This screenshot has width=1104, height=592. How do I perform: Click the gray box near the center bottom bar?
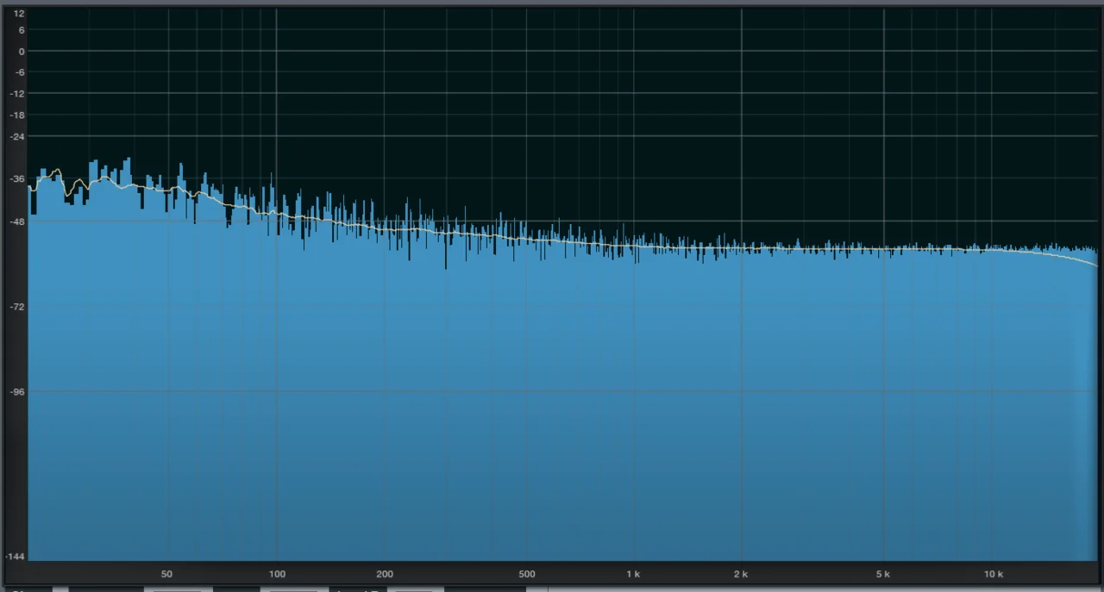pyautogui.click(x=414, y=589)
